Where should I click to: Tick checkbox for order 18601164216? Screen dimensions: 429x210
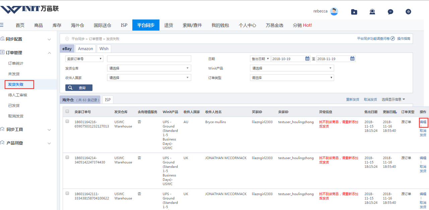tap(67, 122)
